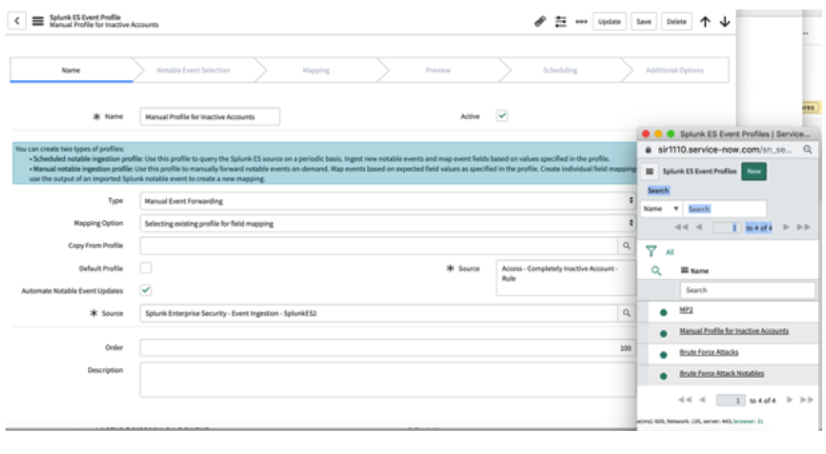Viewport: 826px width, 454px height.
Task: Click the green New button in popup
Action: [x=754, y=171]
